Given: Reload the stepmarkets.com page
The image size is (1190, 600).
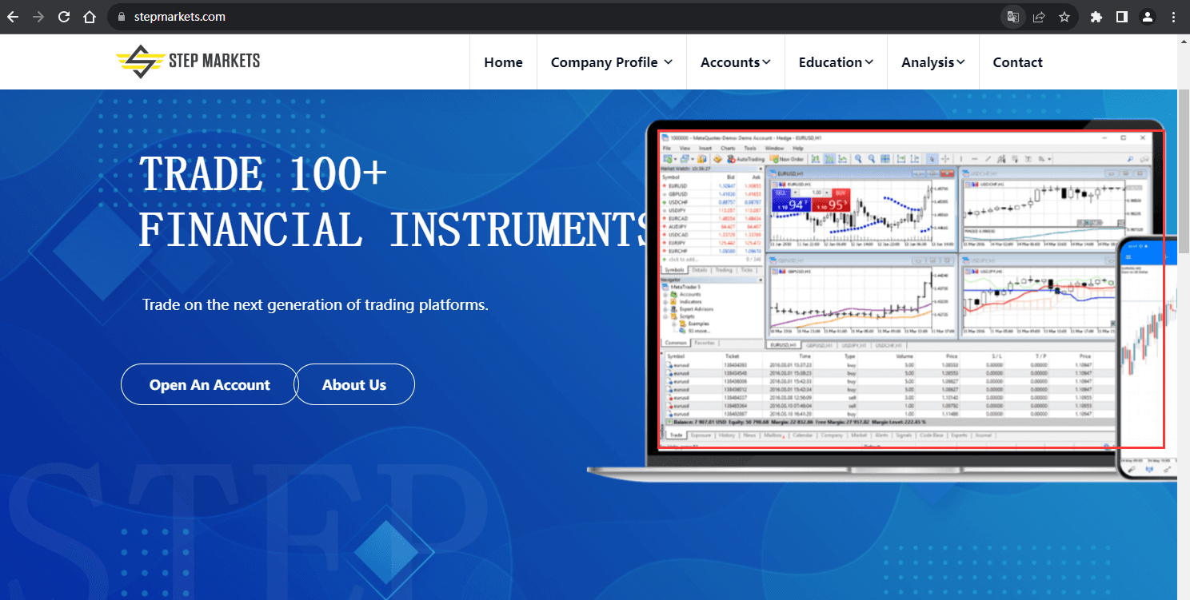Looking at the screenshot, I should point(64,17).
